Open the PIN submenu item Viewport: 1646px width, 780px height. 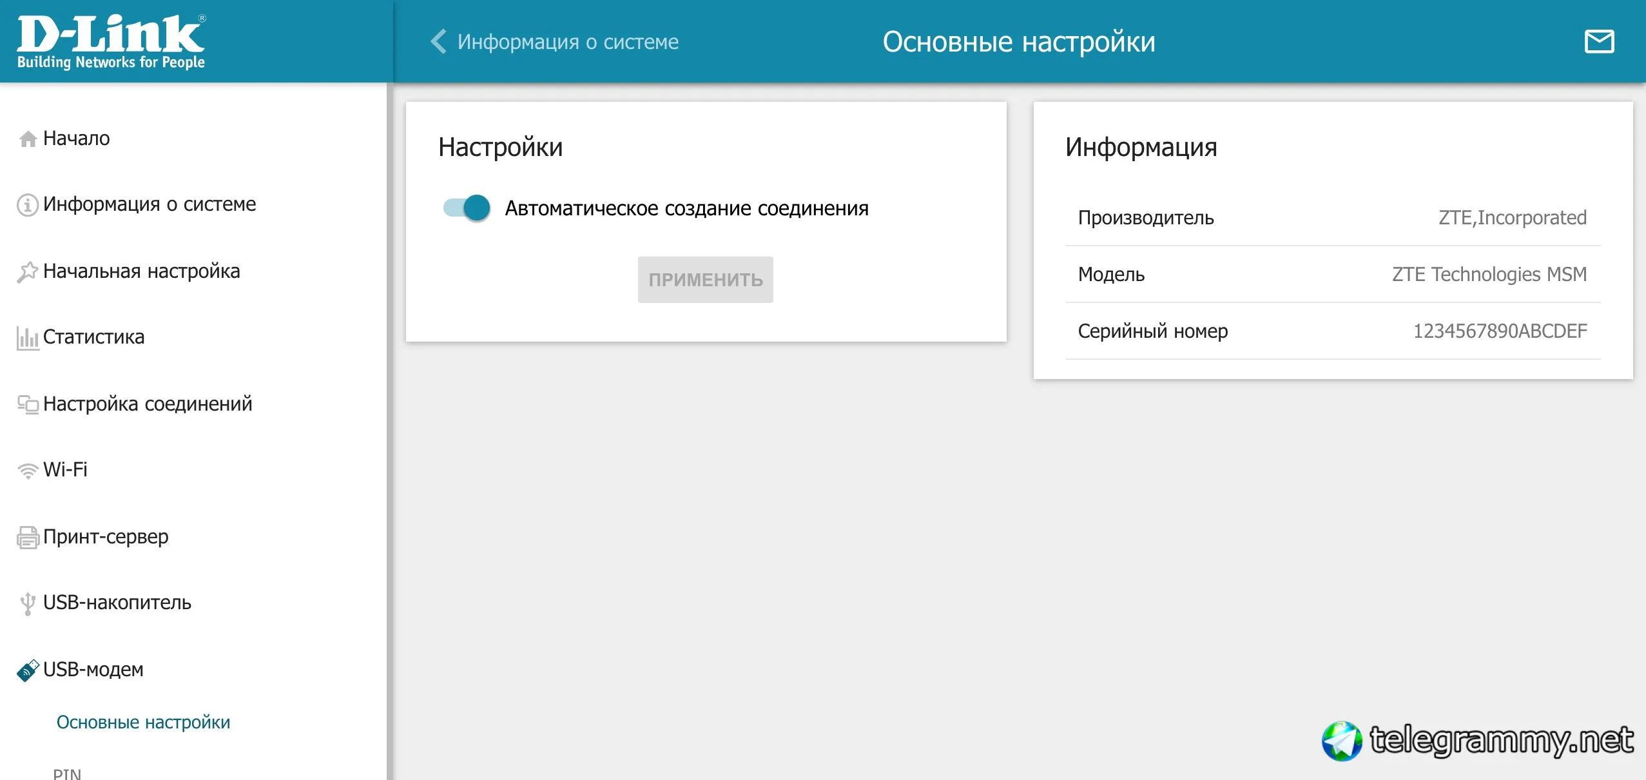coord(67,774)
